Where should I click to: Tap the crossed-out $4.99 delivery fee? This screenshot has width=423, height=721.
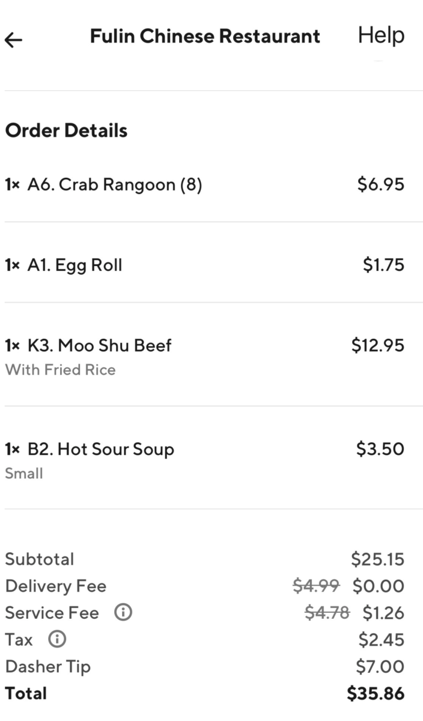coord(315,586)
